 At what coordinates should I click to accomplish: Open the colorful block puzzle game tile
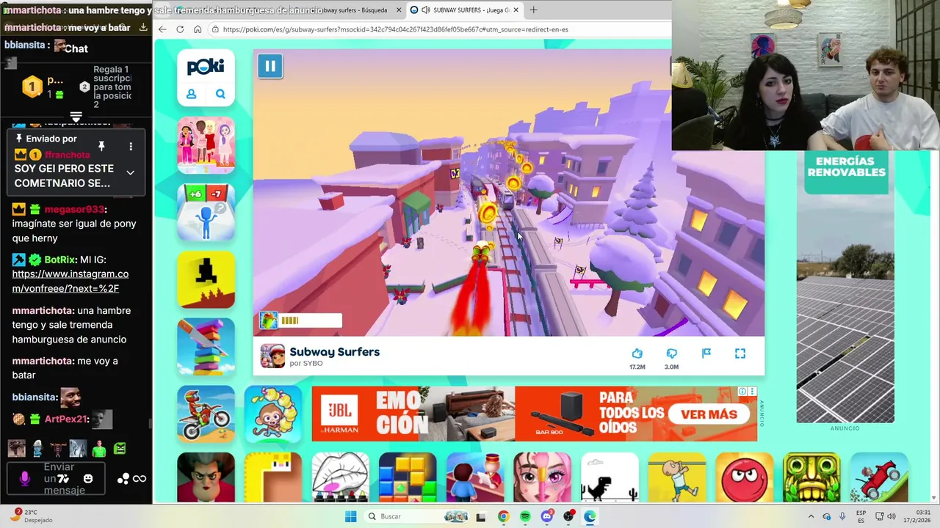pyautogui.click(x=408, y=477)
